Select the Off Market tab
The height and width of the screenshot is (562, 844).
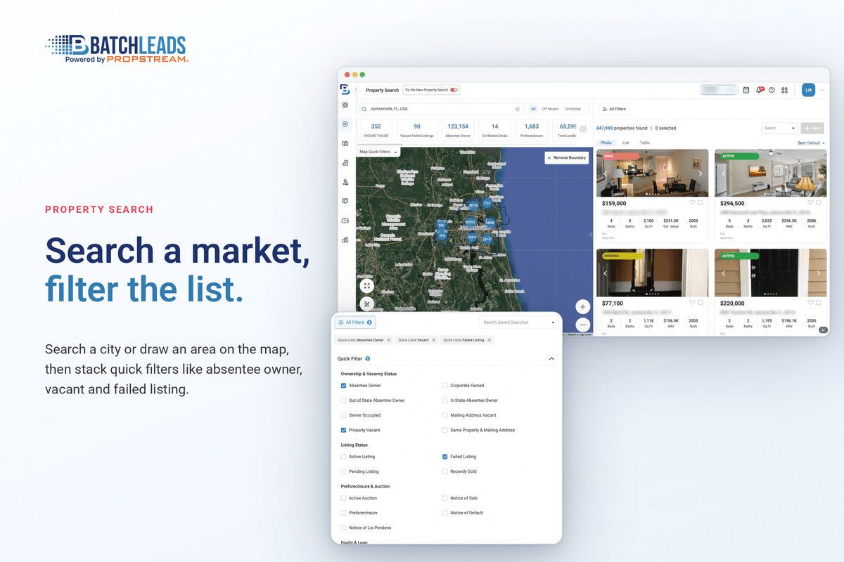tap(550, 109)
